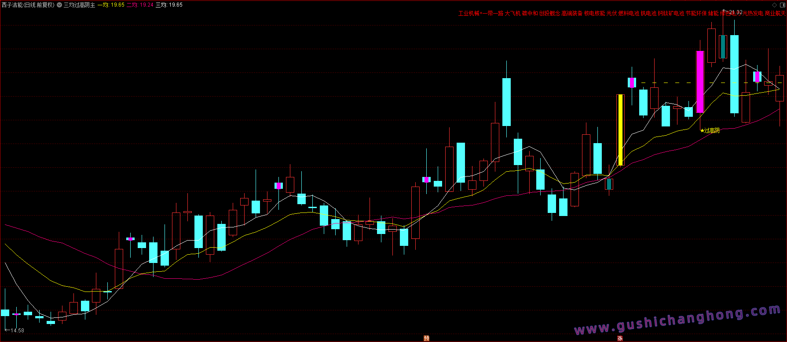
Task: Click the 涨 marker icon on the bottom axis
Action: [620, 338]
